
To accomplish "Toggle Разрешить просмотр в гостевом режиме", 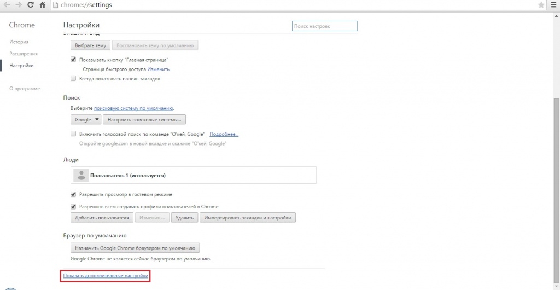I will (x=73, y=194).
